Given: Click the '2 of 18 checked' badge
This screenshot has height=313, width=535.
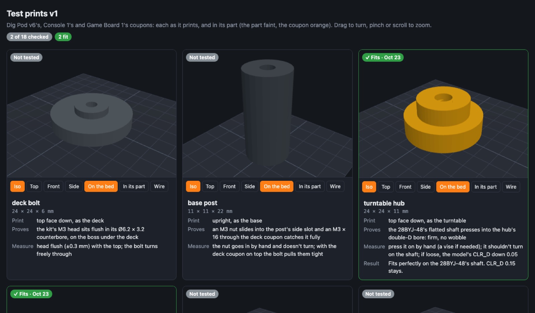Looking at the screenshot, I should [x=29, y=37].
